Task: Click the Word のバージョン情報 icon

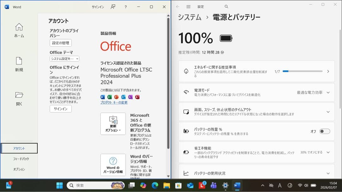Action: [113, 165]
